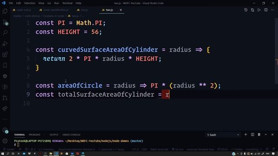Click the node-demos breadcrumb segment

pyautogui.click(x=32, y=16)
